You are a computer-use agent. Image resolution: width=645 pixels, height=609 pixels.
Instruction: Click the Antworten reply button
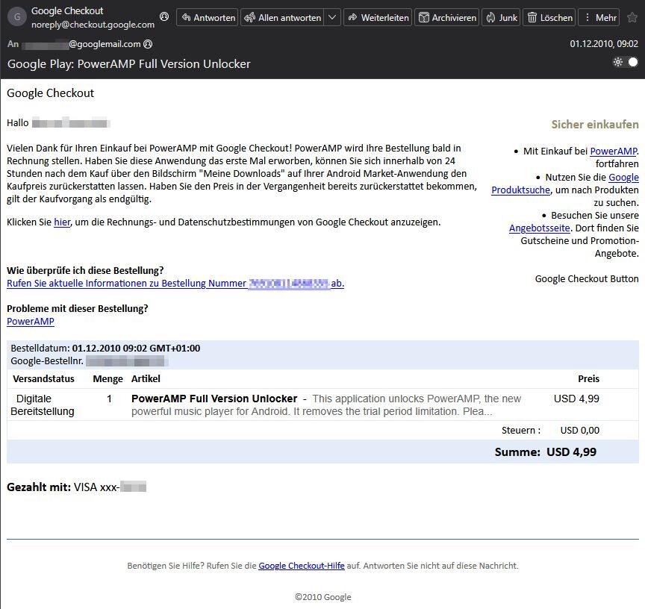(x=208, y=17)
